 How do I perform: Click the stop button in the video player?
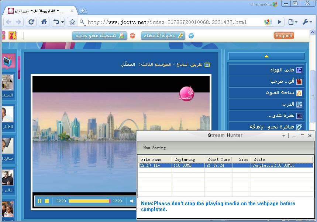[x=47, y=201]
